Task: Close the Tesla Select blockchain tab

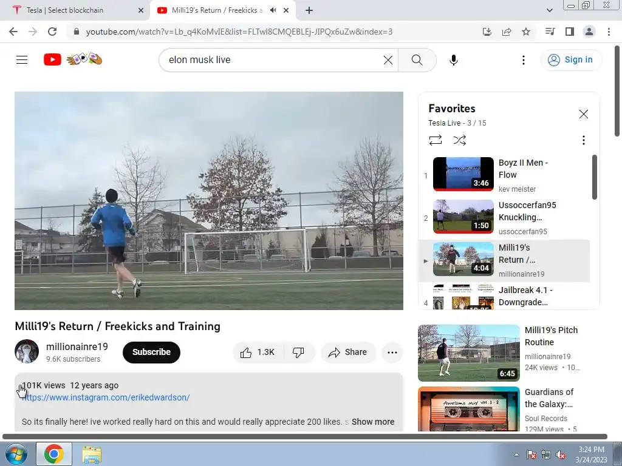Action: tap(141, 10)
